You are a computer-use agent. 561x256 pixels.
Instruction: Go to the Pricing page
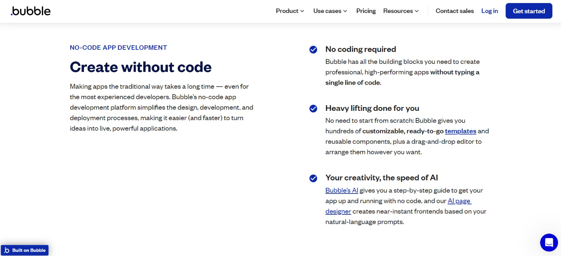point(366,11)
